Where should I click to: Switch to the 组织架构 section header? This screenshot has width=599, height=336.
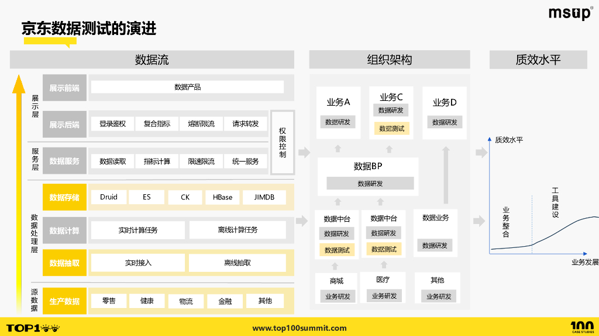pyautogui.click(x=389, y=60)
